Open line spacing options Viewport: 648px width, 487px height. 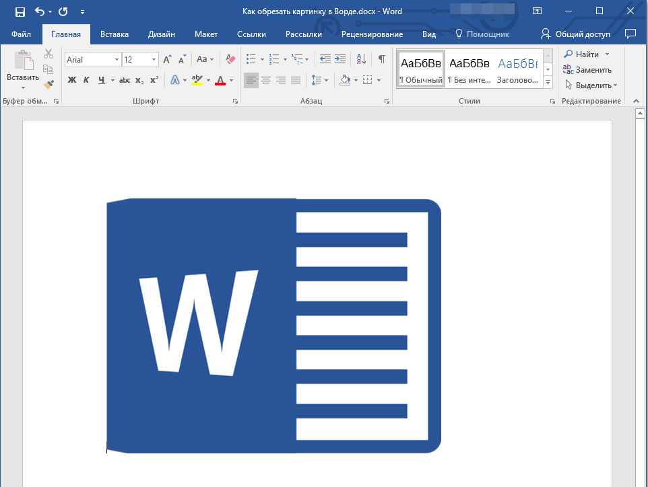pyautogui.click(x=319, y=80)
